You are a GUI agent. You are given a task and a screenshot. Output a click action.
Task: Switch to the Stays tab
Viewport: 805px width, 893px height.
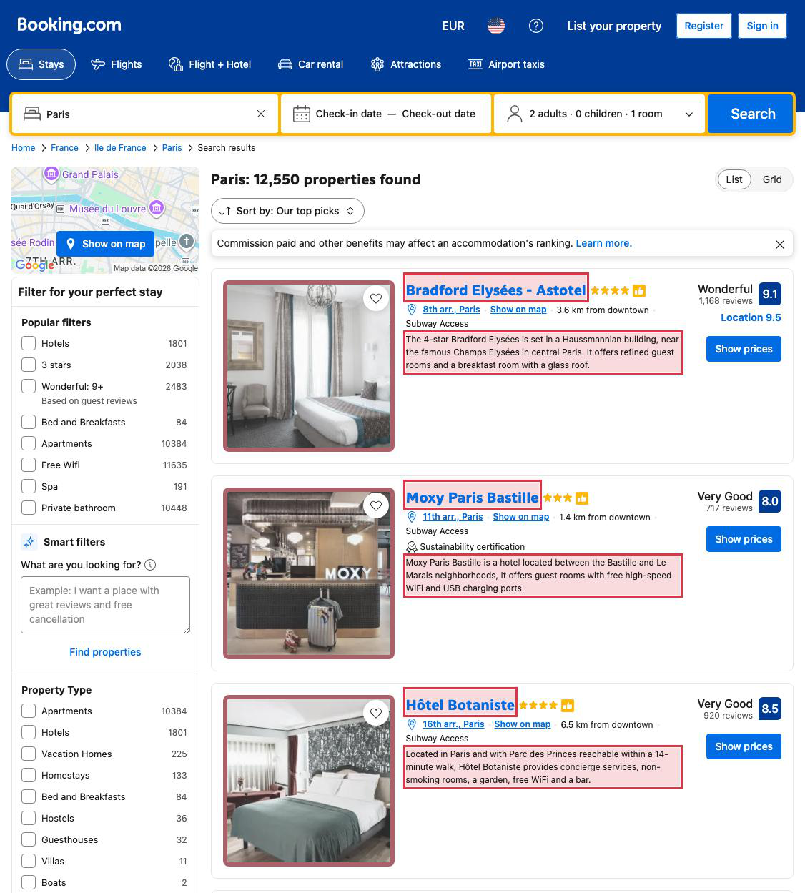tap(41, 64)
